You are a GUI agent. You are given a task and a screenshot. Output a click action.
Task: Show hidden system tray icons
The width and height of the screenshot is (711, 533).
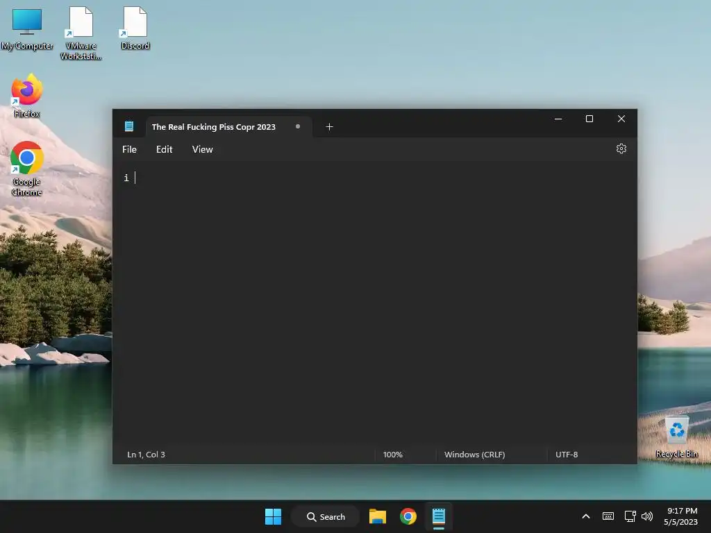[x=586, y=516]
